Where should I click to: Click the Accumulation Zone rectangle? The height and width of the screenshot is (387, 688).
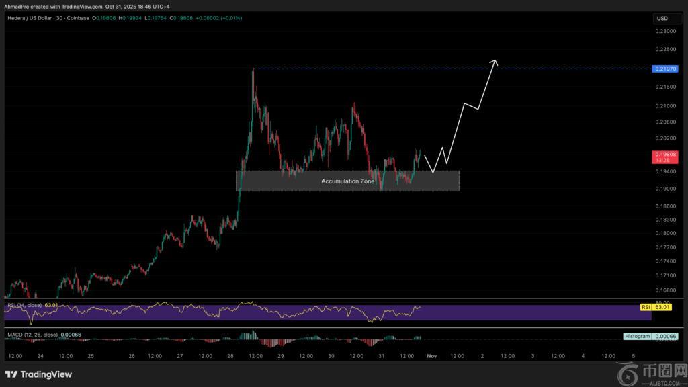pyautogui.click(x=347, y=181)
